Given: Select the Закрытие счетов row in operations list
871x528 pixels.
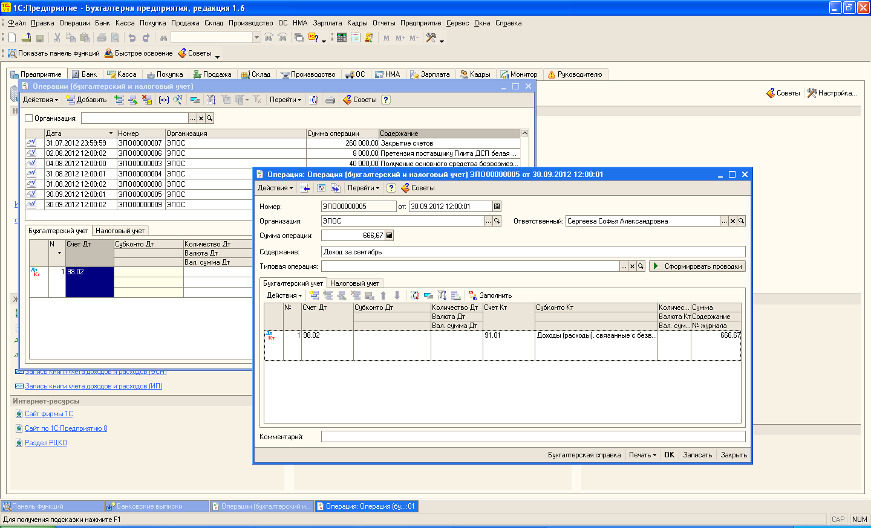Looking at the screenshot, I should click(x=273, y=143).
